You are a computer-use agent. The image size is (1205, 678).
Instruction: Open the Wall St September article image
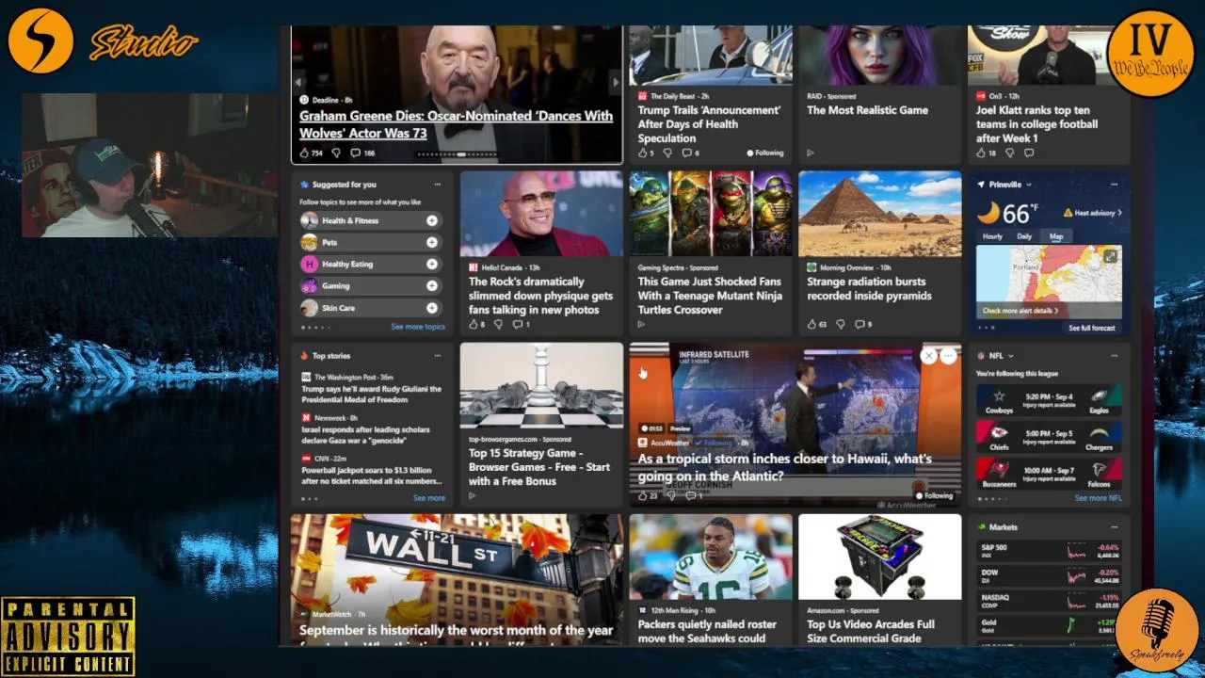[x=457, y=559]
